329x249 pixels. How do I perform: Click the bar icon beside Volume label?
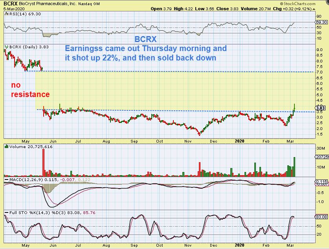click(x=6, y=146)
